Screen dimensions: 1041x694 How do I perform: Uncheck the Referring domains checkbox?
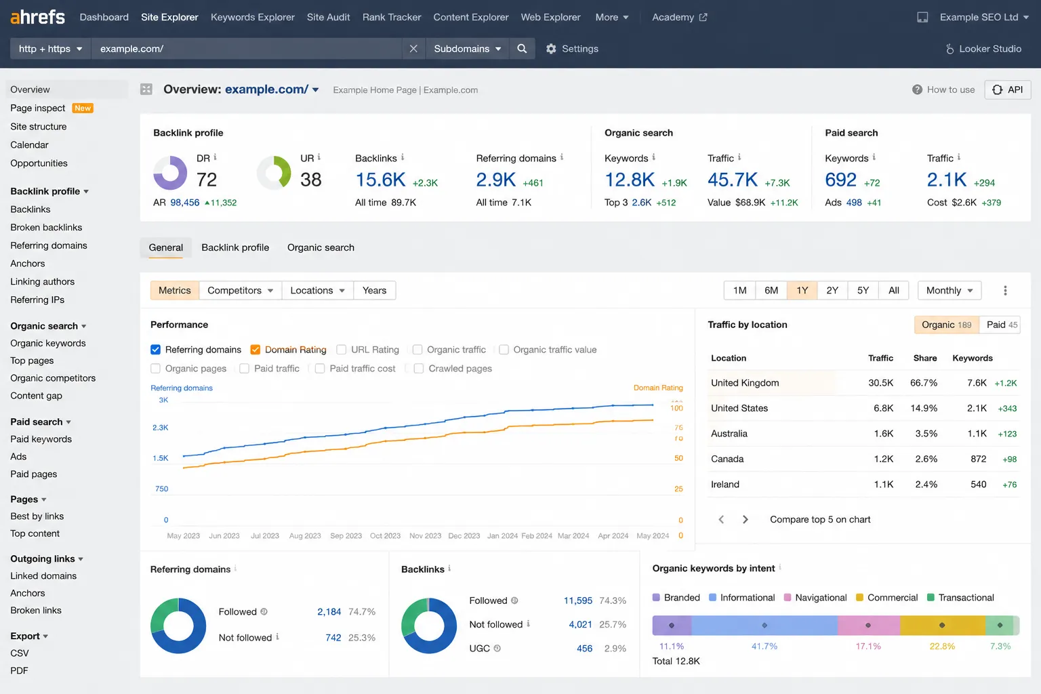[156, 350]
